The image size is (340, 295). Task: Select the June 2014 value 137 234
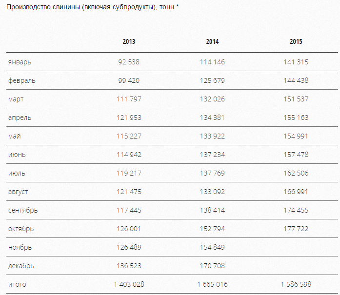212,155
